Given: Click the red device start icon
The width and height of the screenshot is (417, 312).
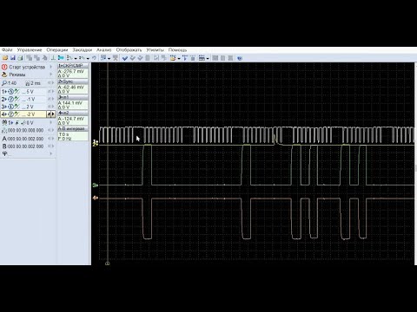Looking at the screenshot, I should [x=4, y=67].
